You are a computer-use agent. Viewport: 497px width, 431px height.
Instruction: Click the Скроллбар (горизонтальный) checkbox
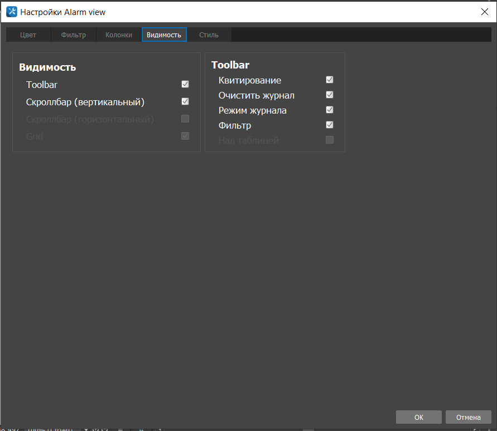pos(185,119)
